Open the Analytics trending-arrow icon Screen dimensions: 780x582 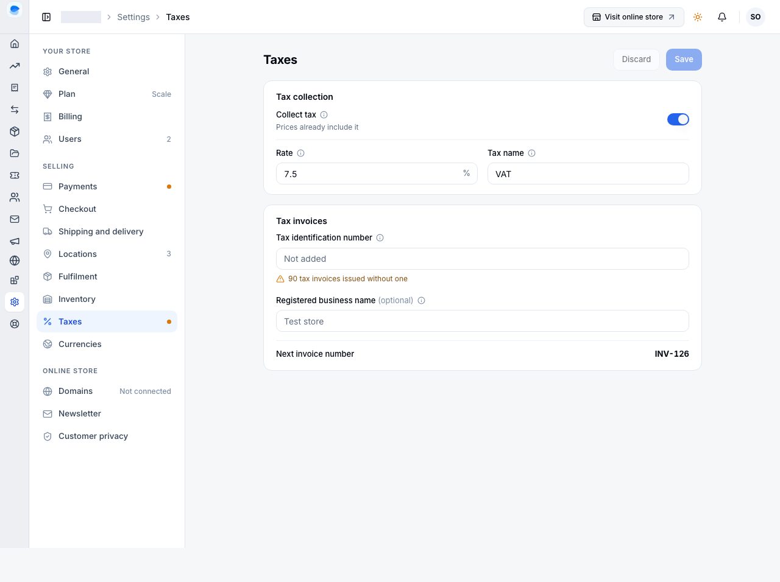click(x=15, y=66)
